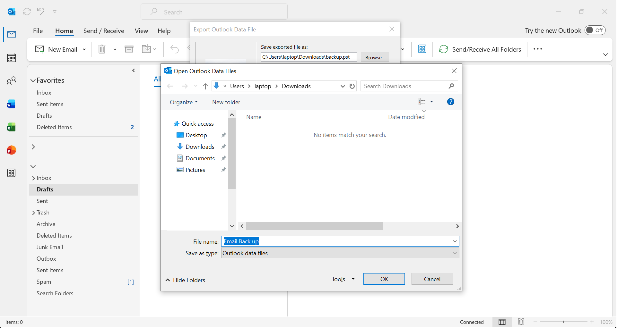Launch Word from the left app bar
This screenshot has height=328, width=617.
[11, 104]
